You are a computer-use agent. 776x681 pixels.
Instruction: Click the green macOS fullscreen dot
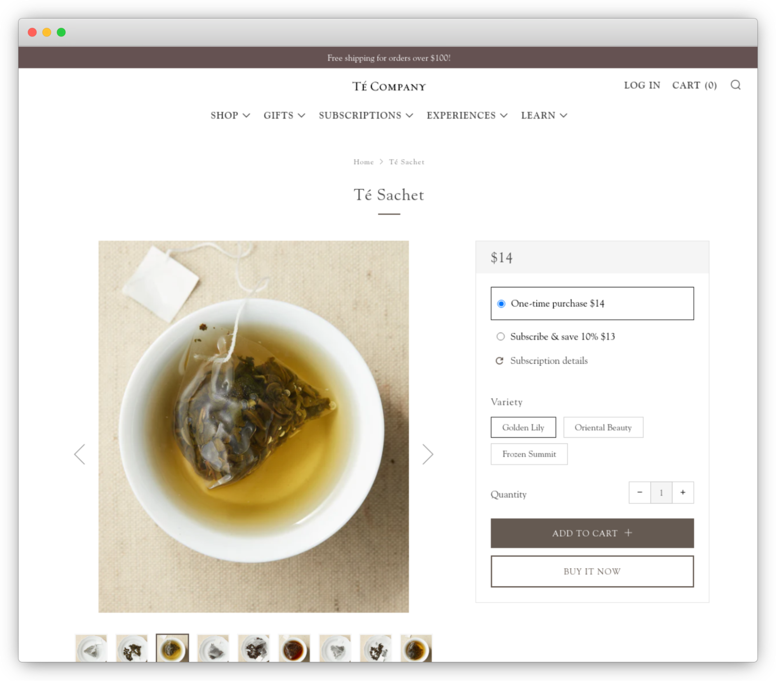coord(61,32)
